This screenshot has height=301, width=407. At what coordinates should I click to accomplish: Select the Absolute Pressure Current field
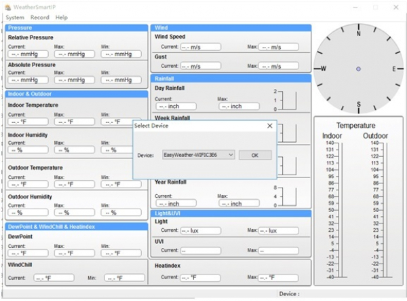coord(28,79)
